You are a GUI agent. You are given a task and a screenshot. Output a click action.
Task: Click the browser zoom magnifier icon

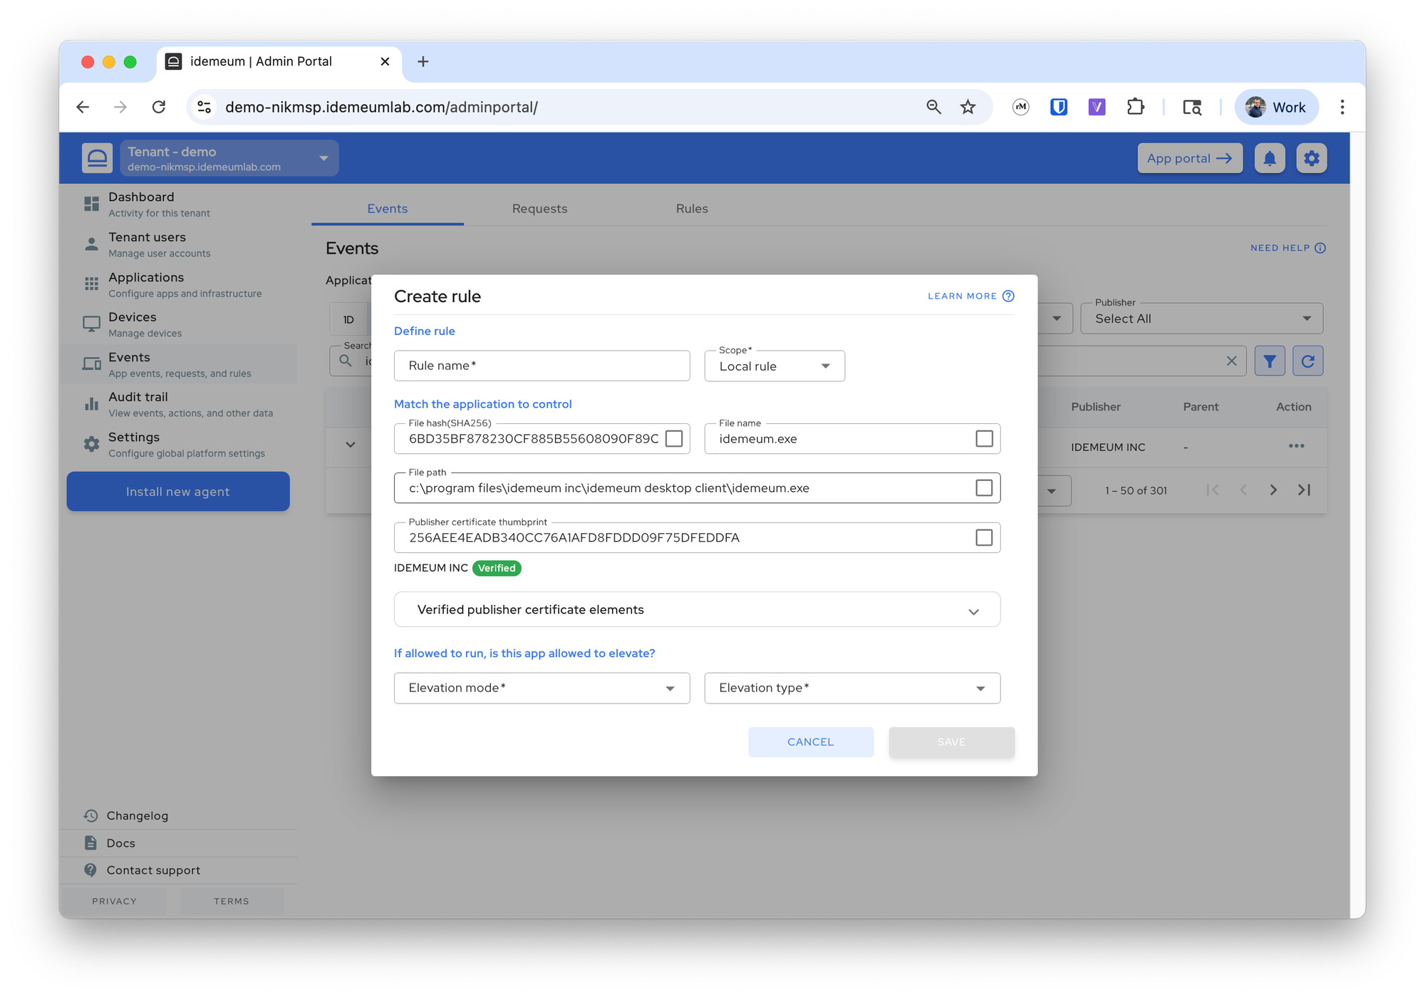[933, 107]
